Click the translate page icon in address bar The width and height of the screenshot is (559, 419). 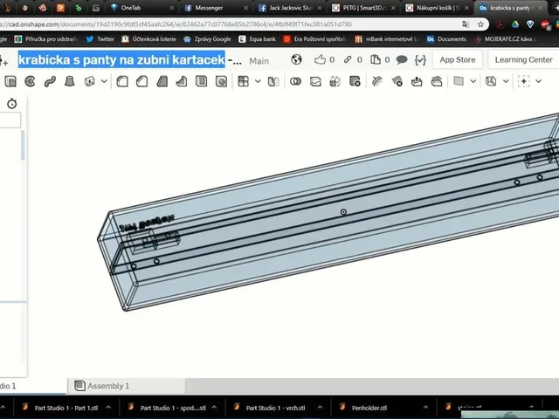pos(466,24)
